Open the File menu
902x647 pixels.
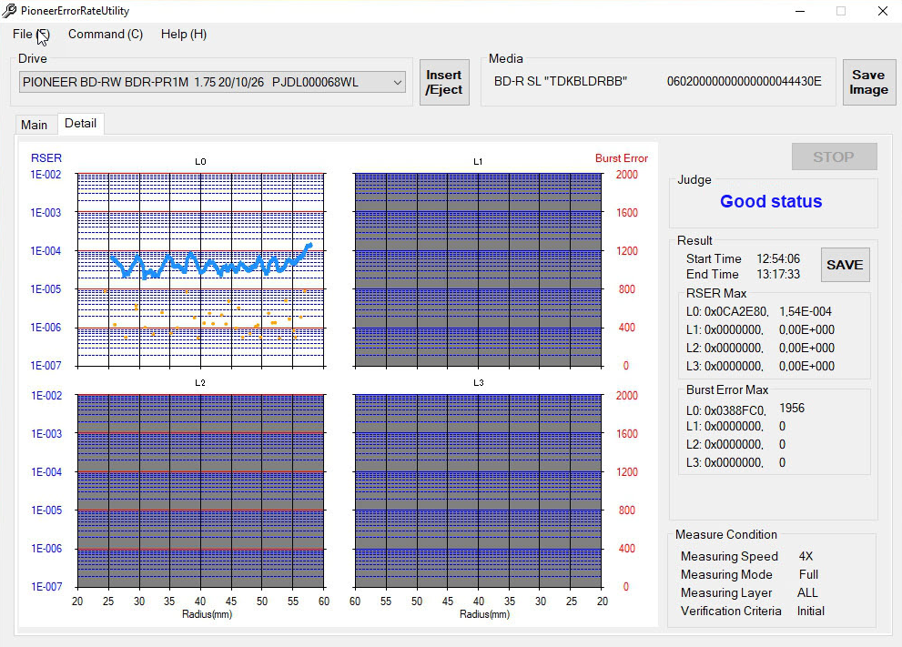pos(30,35)
